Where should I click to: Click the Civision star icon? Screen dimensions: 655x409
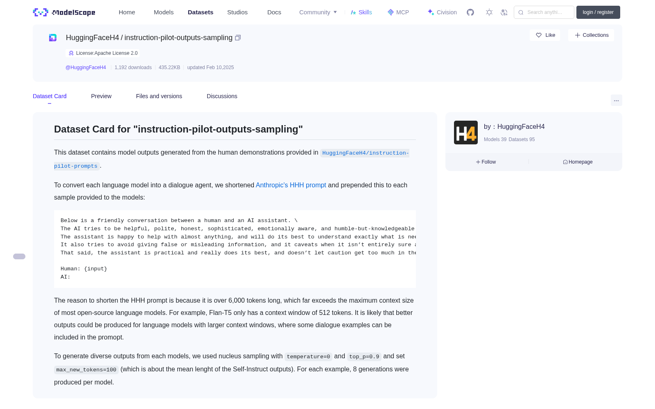pos(431,12)
